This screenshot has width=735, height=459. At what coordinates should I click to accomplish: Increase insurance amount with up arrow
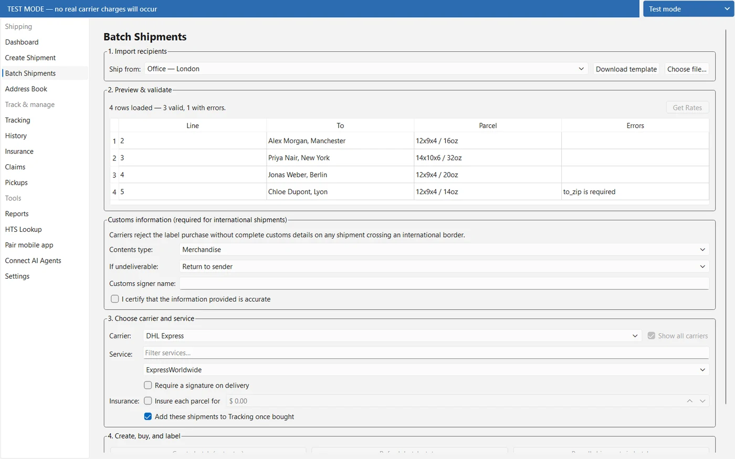coord(689,401)
